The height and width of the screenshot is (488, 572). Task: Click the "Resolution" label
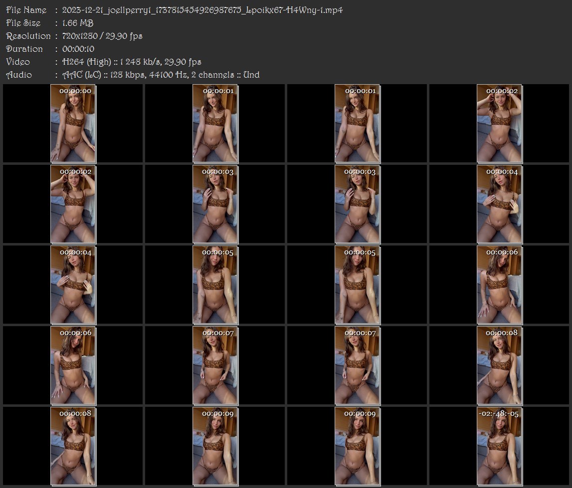pyautogui.click(x=28, y=36)
